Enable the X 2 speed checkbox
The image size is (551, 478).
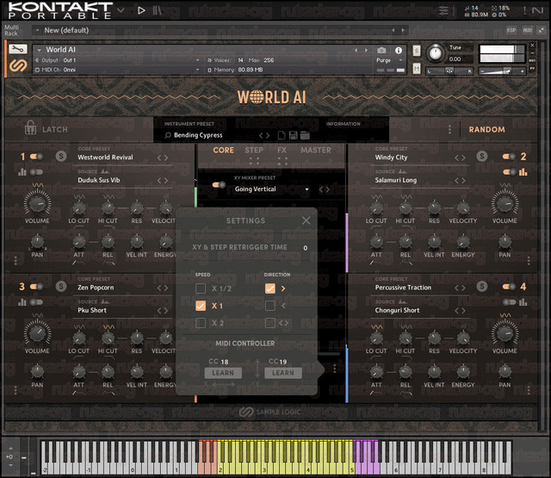click(201, 323)
